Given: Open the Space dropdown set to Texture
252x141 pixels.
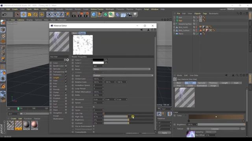Looking at the screenshot, I should (123, 76).
